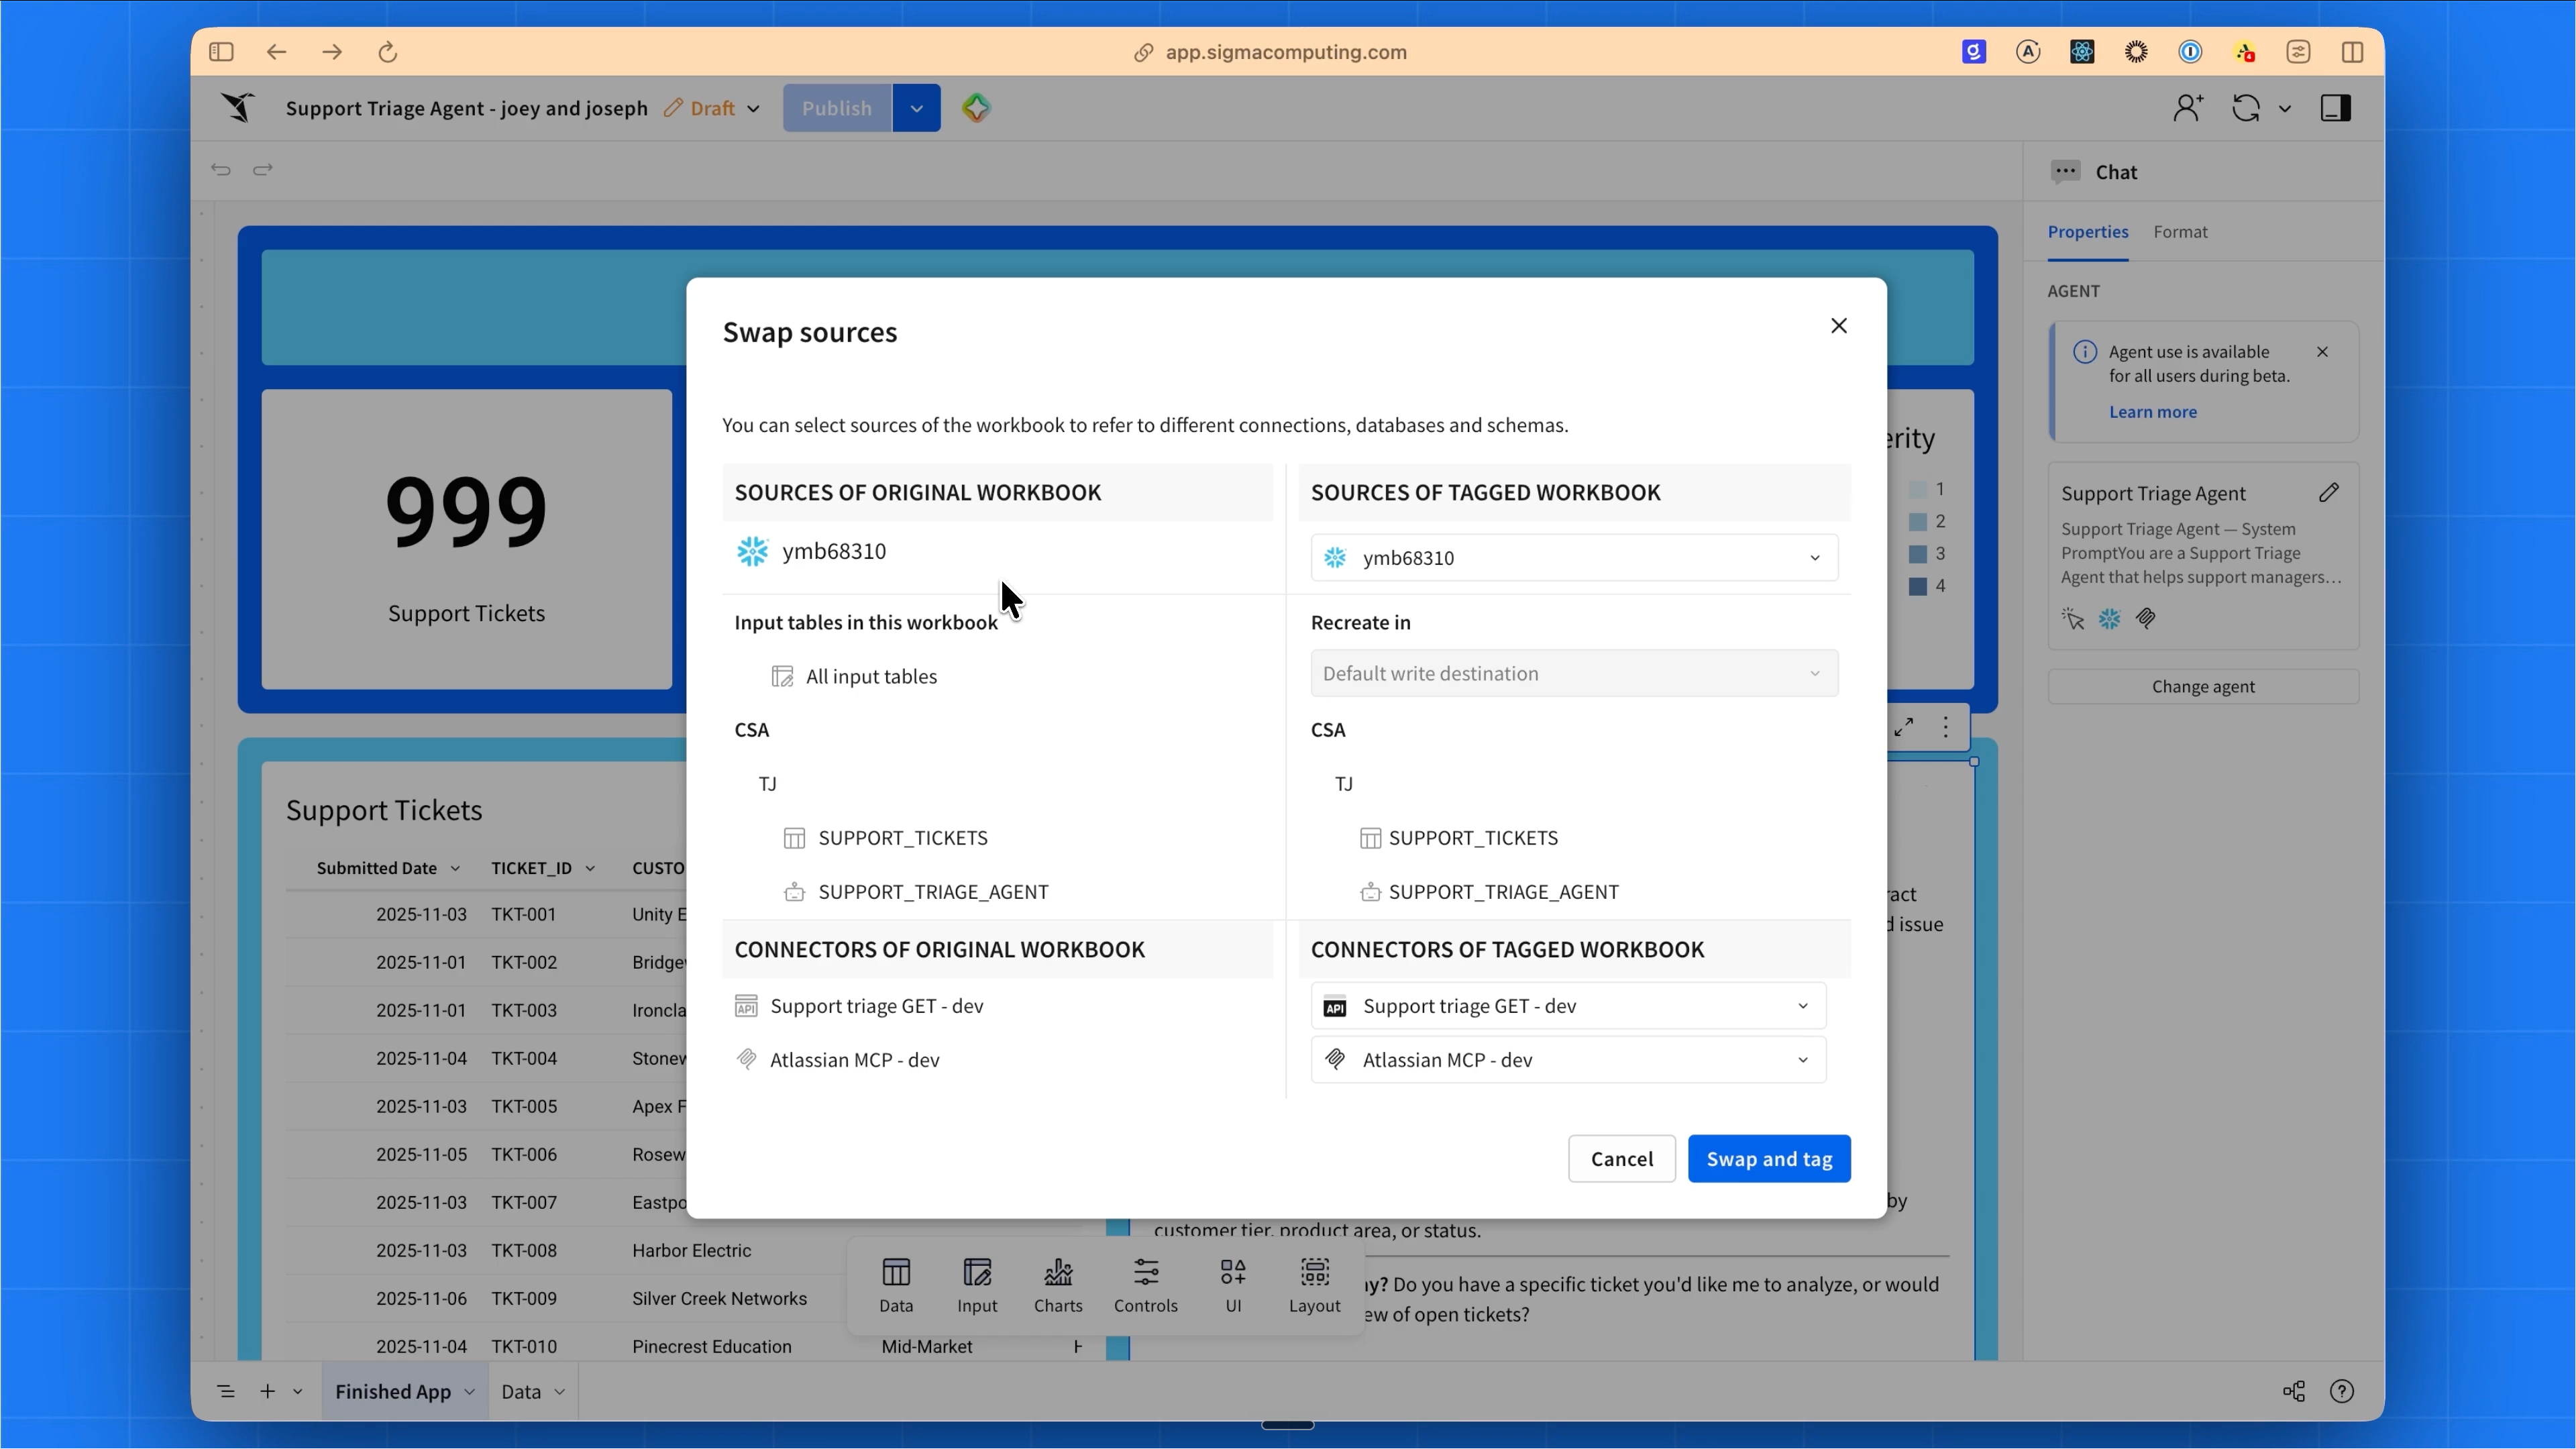
Task: Expand the chat element fullscreen icon
Action: tap(1903, 728)
